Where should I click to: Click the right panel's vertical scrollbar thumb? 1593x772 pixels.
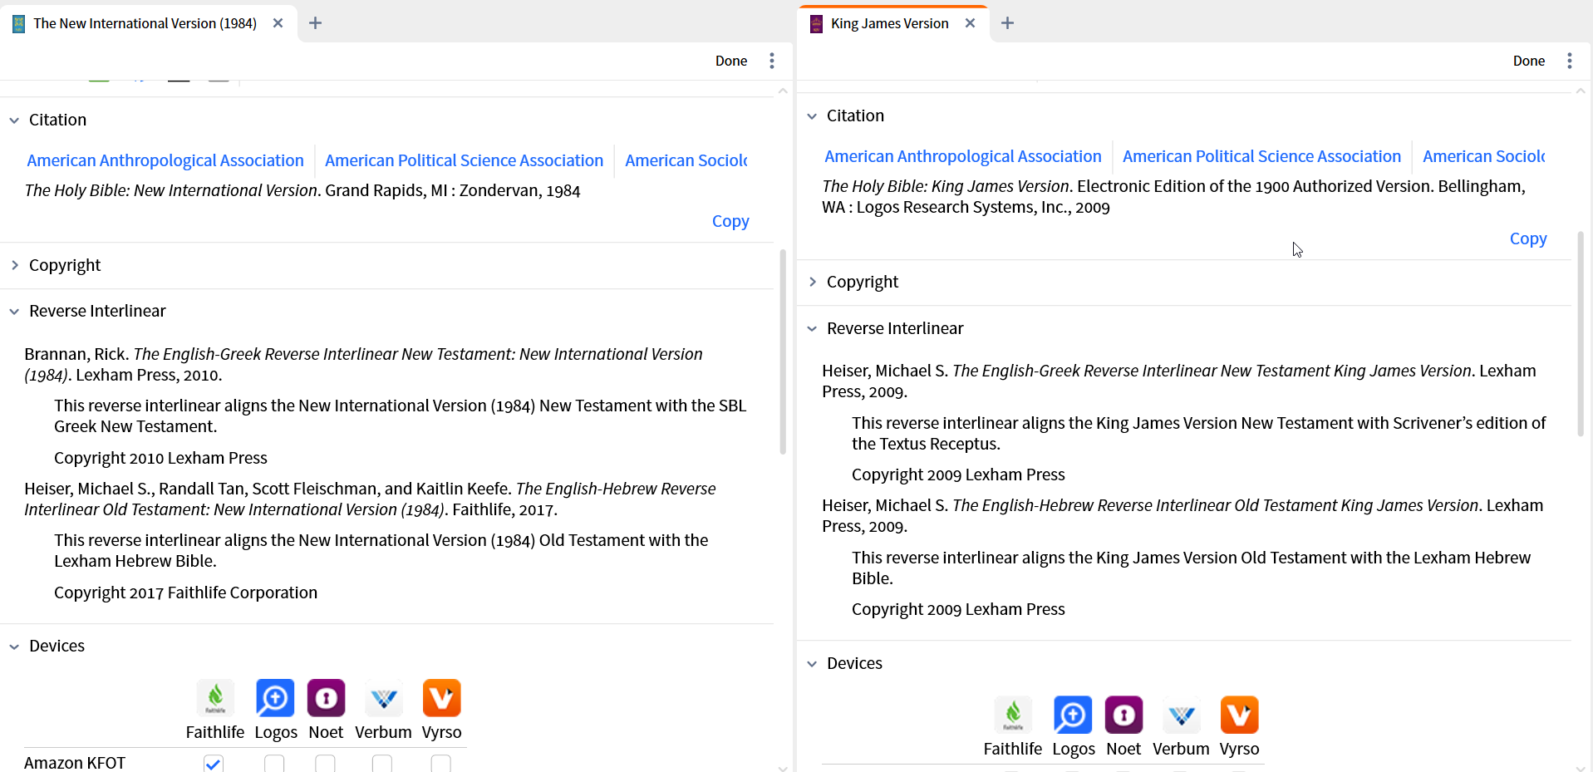coord(1581,334)
